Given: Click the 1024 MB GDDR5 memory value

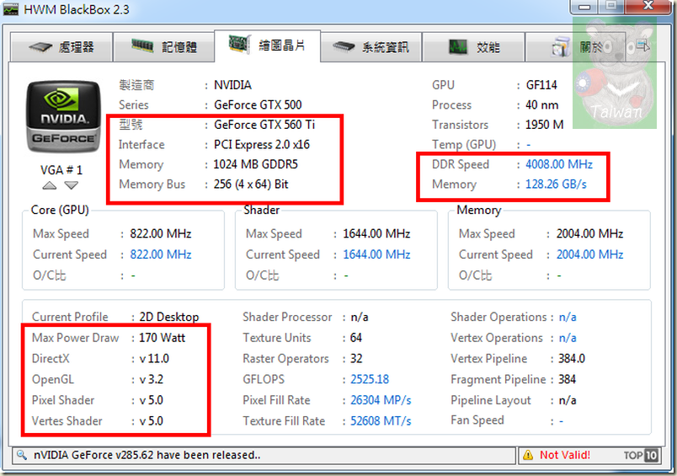Looking at the screenshot, I should click(256, 164).
